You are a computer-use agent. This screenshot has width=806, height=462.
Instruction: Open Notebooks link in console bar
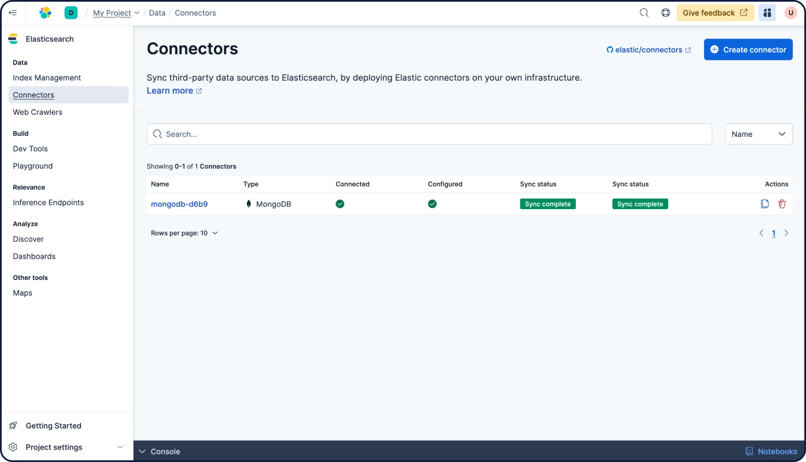click(777, 452)
